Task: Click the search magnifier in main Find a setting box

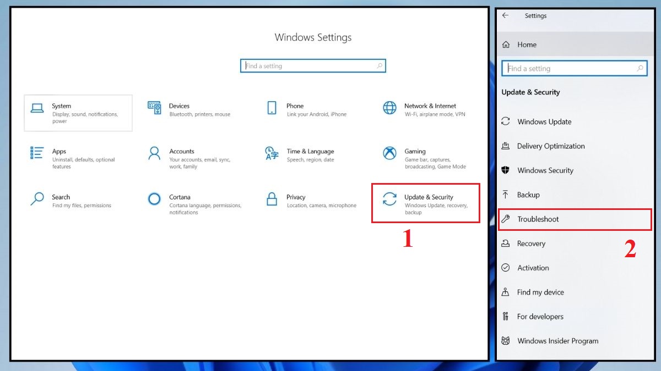Action: [x=380, y=66]
